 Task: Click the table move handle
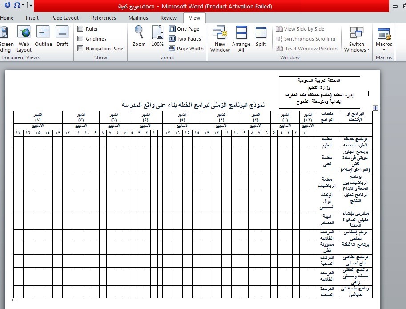376,108
